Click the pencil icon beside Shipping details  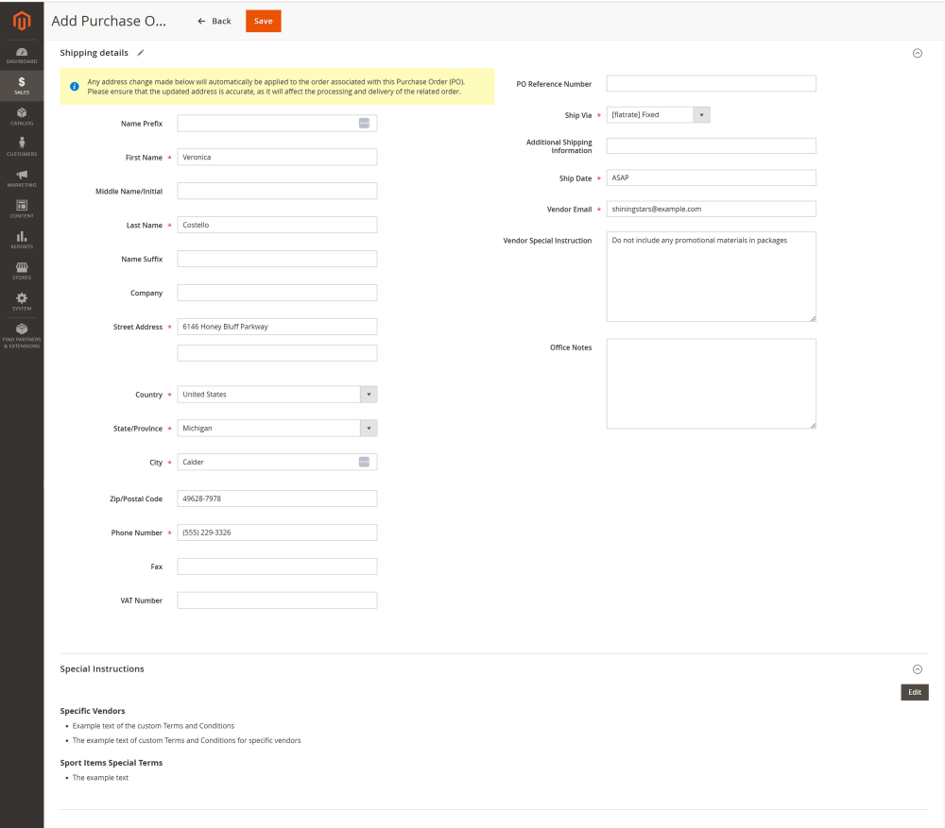pyautogui.click(x=141, y=53)
